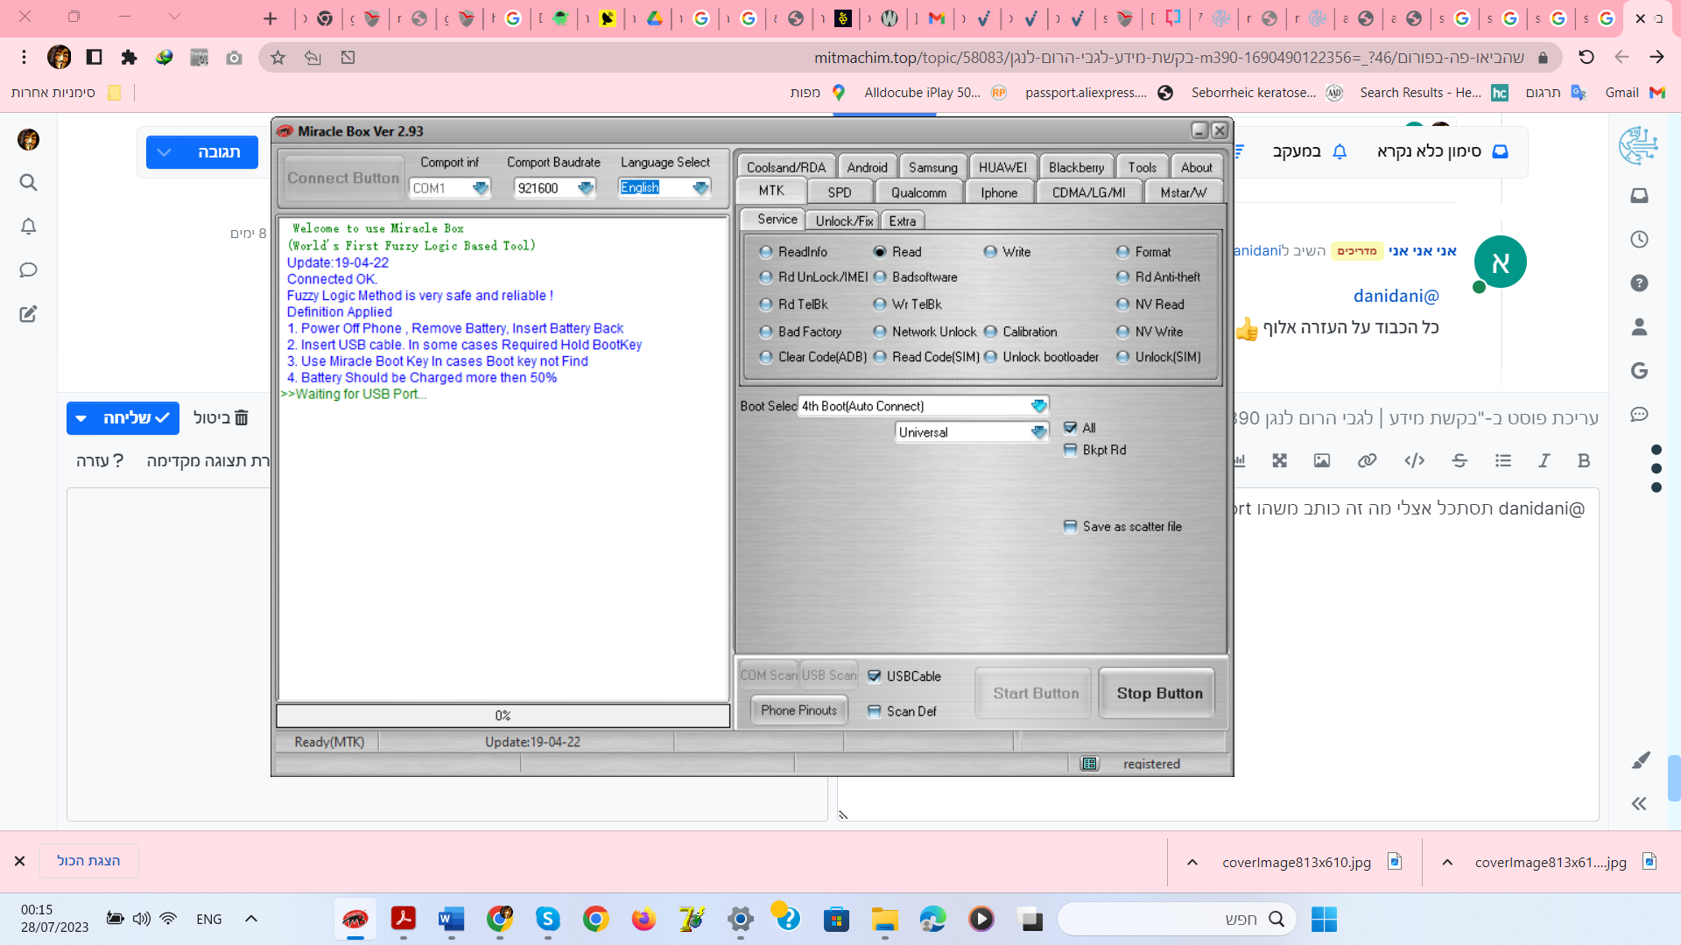Viewport: 1681px width, 945px height.
Task: Expand first coverImage download item menu
Action: 1192,863
